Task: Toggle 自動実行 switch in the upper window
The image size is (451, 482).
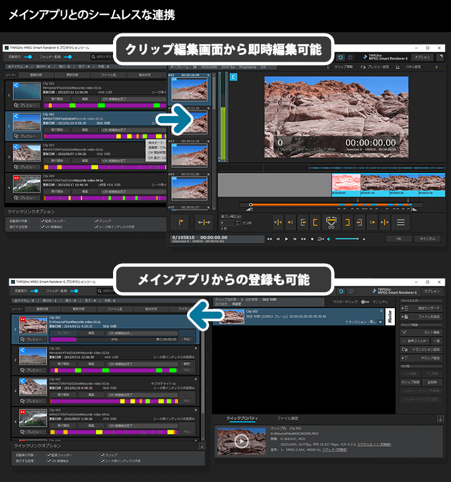Action: pyautogui.click(x=28, y=57)
